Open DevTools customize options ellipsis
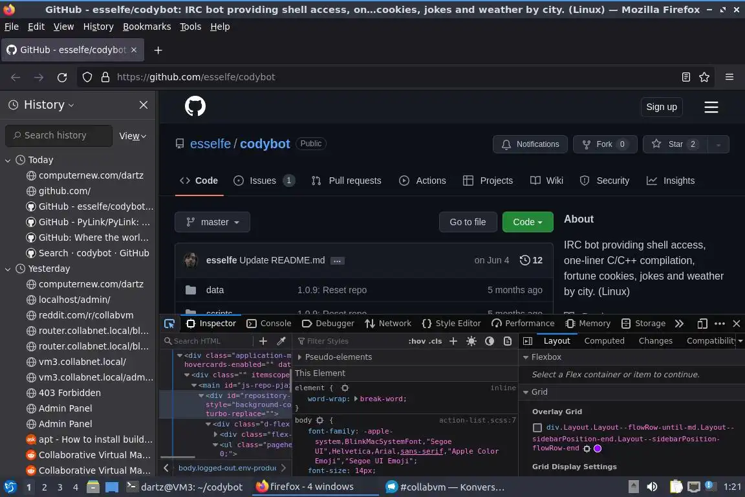 tap(720, 324)
